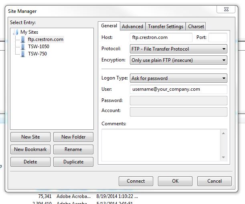Expand the Encryption dropdown
Viewport: 245px width, 204px height.
178,60
